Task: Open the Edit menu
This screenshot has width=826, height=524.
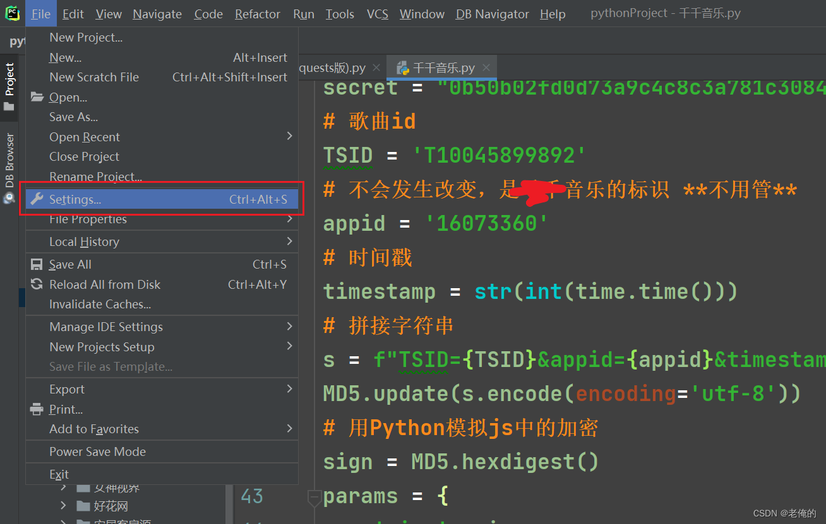Action: coord(73,14)
